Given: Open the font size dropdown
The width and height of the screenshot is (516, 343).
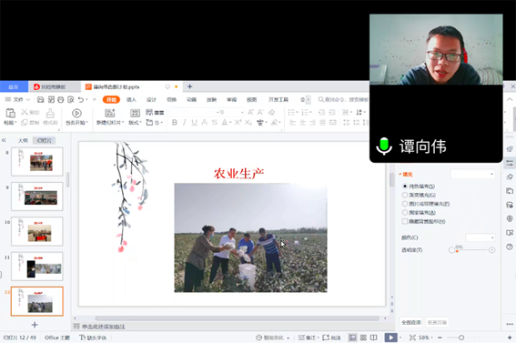Looking at the screenshot, I should coord(231,113).
